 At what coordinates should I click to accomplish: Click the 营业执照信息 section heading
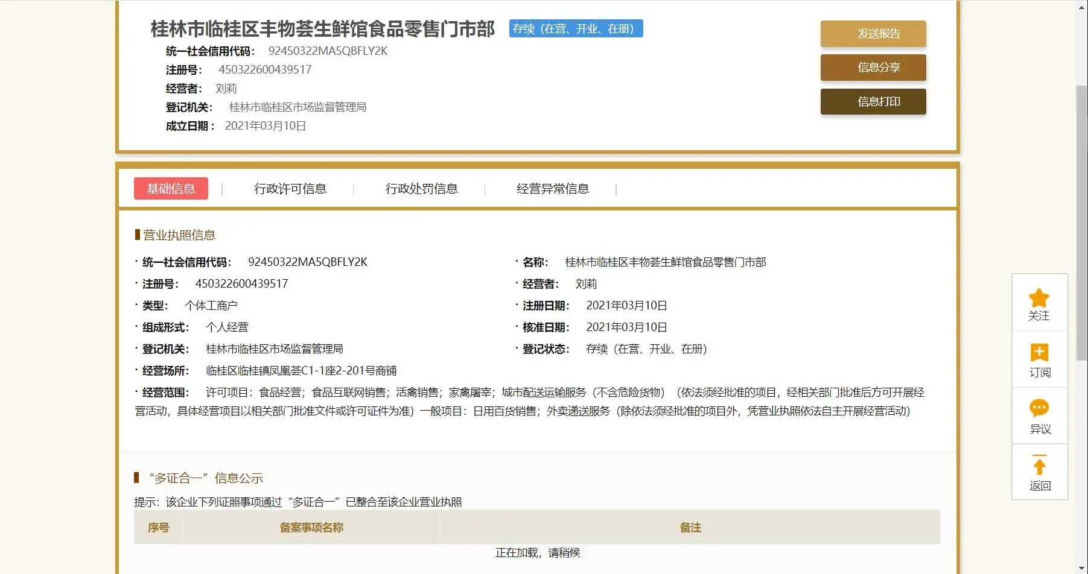coord(179,235)
